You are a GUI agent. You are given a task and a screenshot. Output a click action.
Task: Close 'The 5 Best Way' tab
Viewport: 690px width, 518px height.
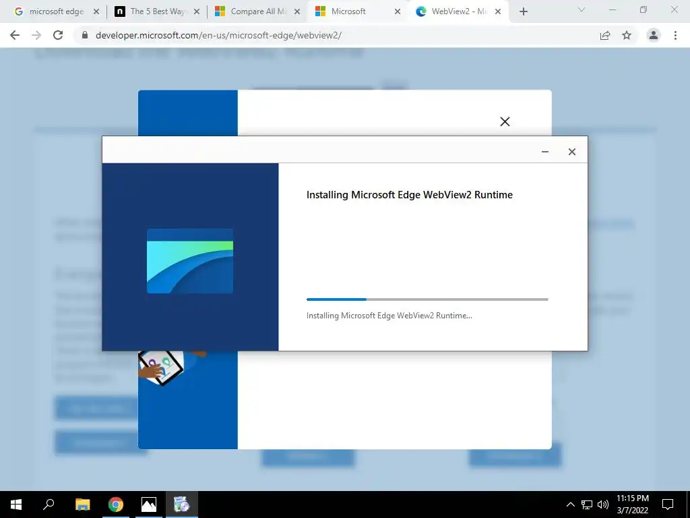(197, 11)
